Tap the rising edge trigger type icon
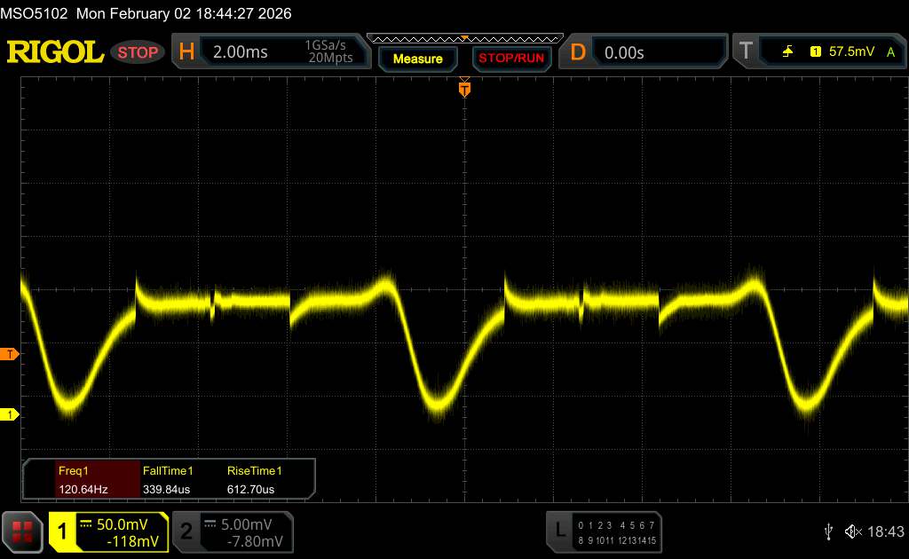Image resolution: width=909 pixels, height=559 pixels. 788,52
